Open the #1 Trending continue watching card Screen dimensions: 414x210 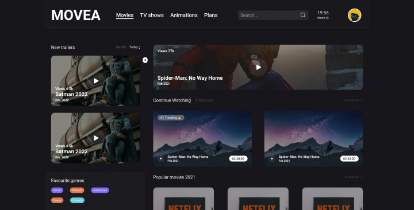(202, 139)
